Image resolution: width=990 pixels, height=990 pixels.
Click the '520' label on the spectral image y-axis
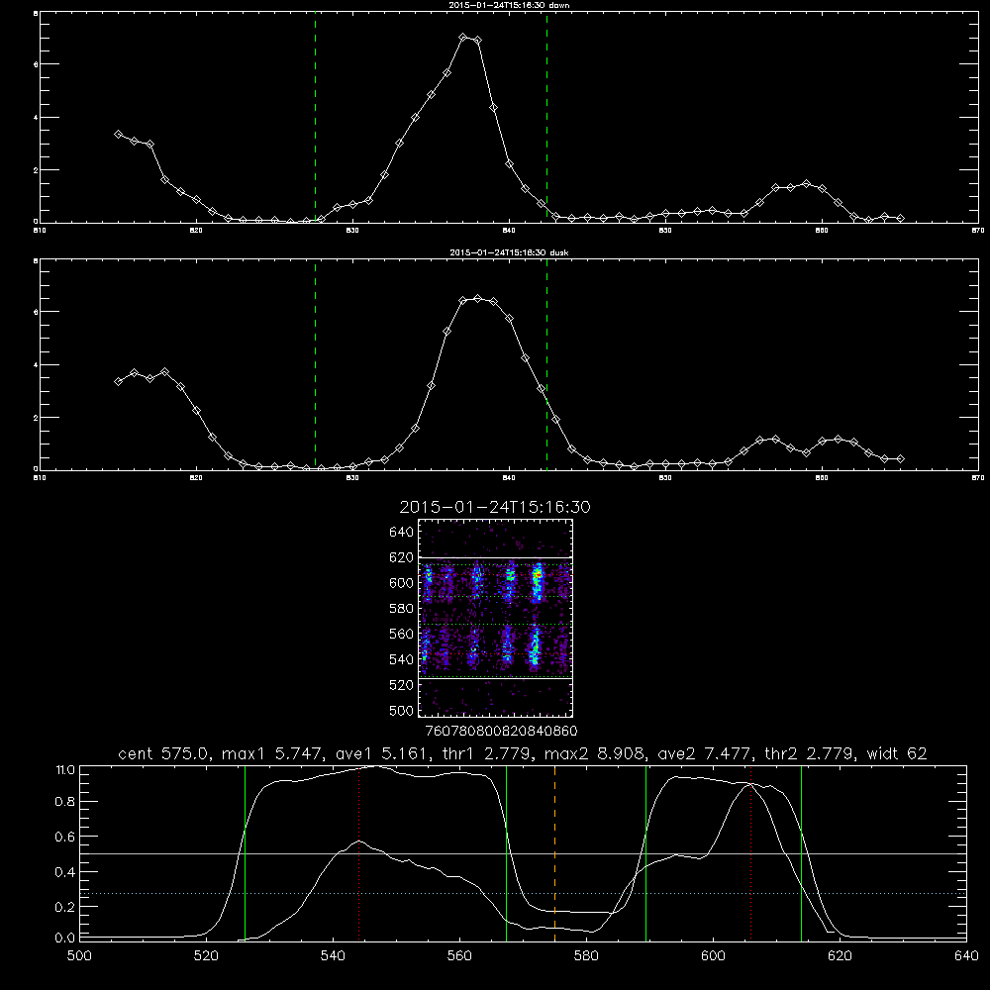pyautogui.click(x=402, y=685)
